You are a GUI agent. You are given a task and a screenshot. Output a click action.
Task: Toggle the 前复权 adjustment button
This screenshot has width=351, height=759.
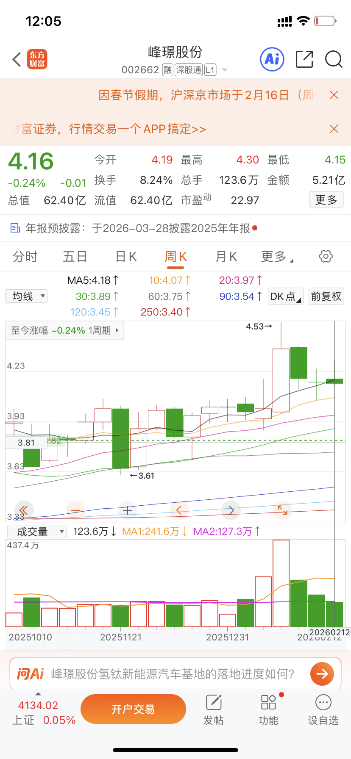point(326,296)
